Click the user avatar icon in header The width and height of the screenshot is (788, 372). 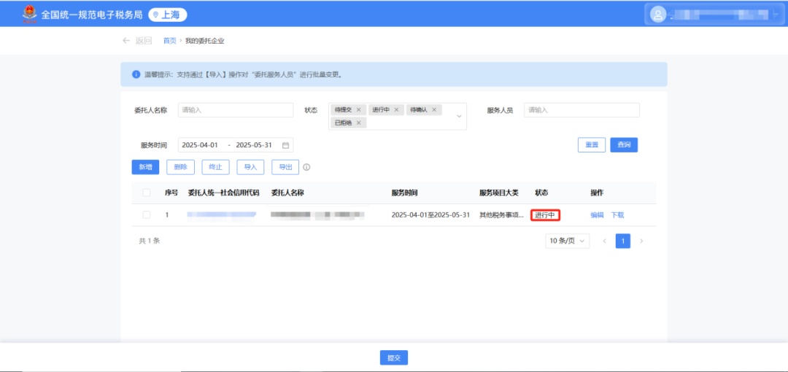[x=659, y=14]
